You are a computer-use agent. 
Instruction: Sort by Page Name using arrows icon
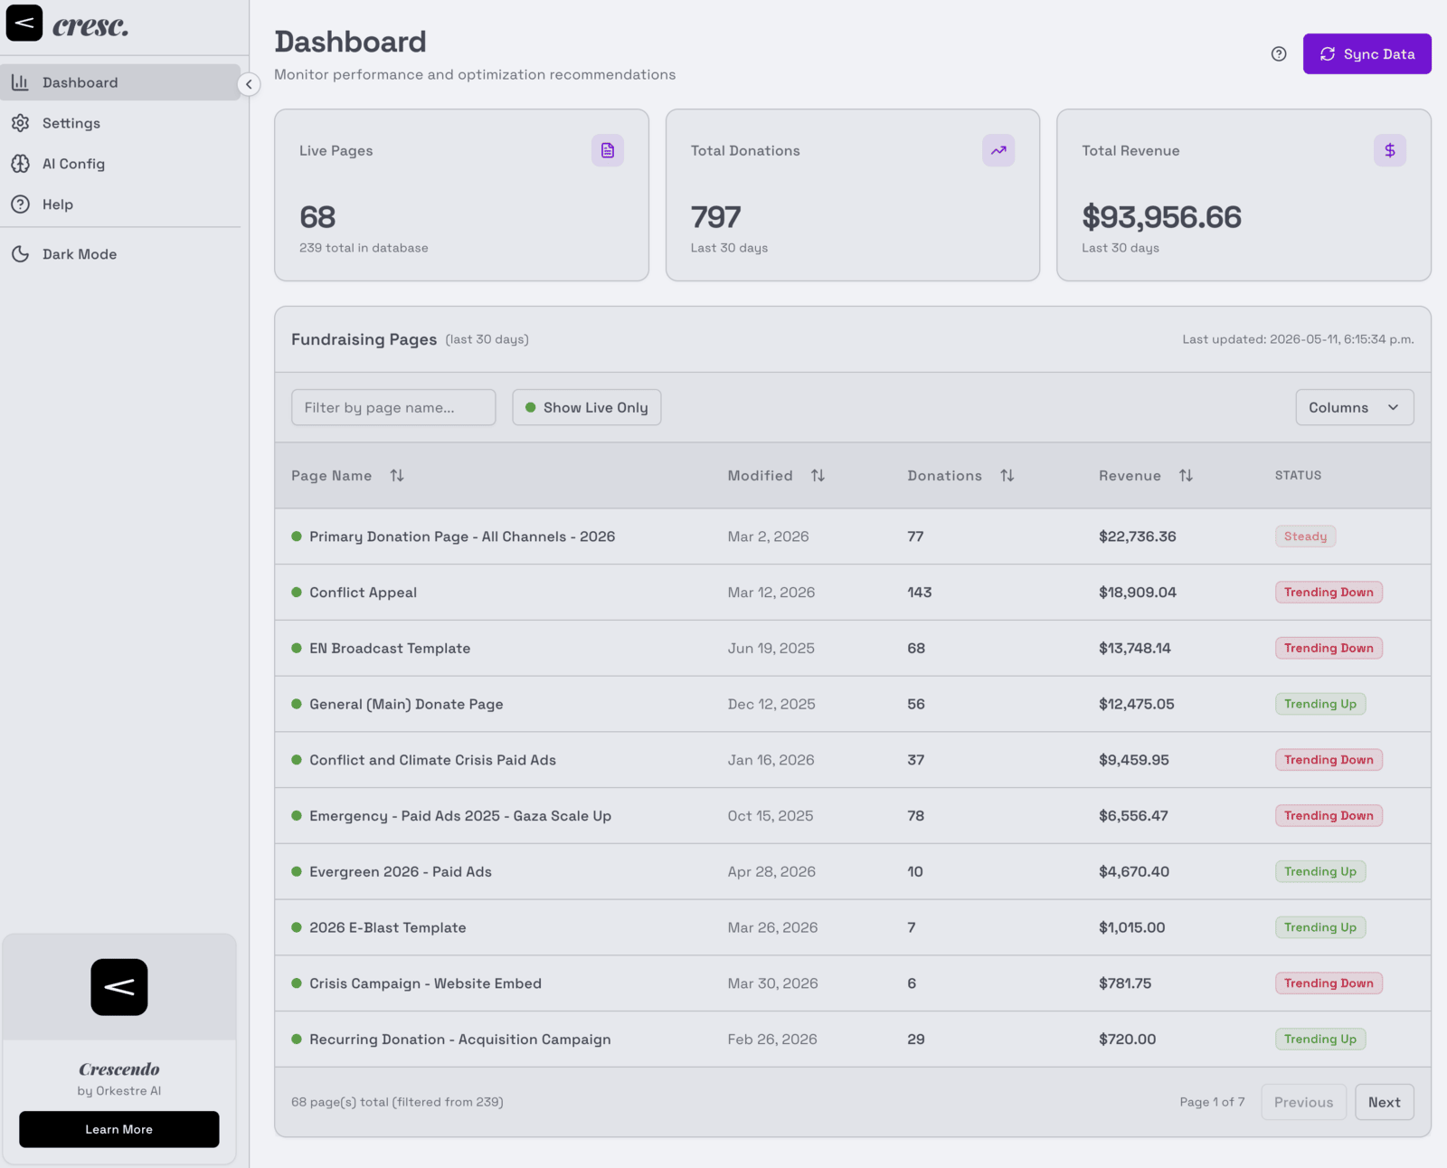pos(397,476)
